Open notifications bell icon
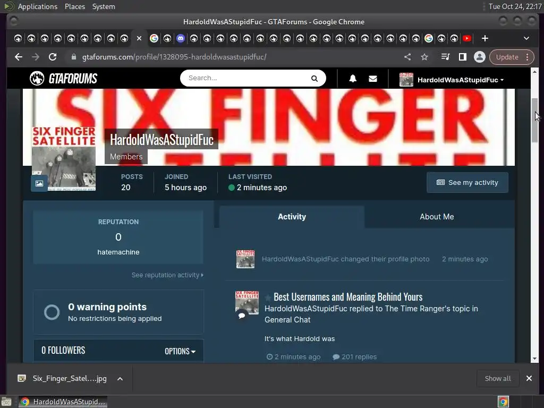The height and width of the screenshot is (408, 544). (x=353, y=79)
